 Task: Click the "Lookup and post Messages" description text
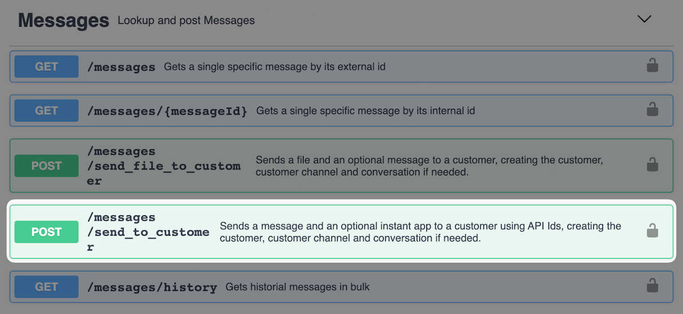tap(186, 21)
